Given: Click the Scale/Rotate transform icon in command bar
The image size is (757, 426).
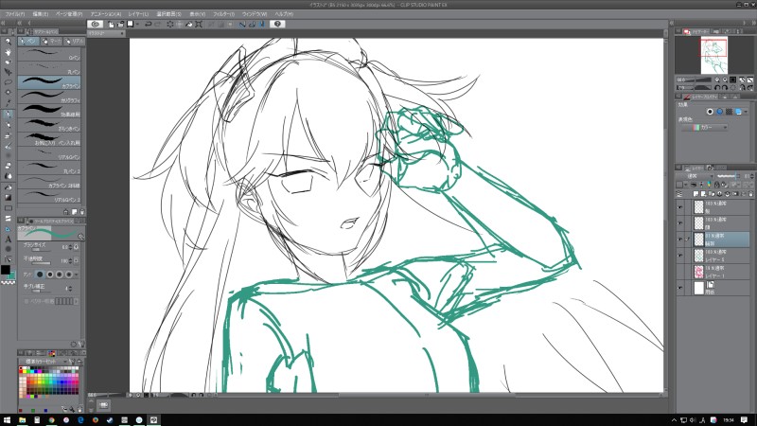Looking at the screenshot, I should coord(199,24).
